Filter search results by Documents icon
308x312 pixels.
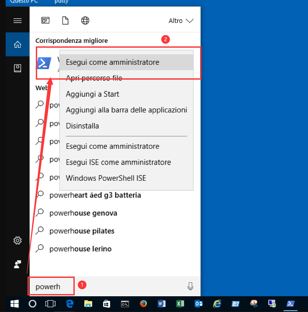66,20
